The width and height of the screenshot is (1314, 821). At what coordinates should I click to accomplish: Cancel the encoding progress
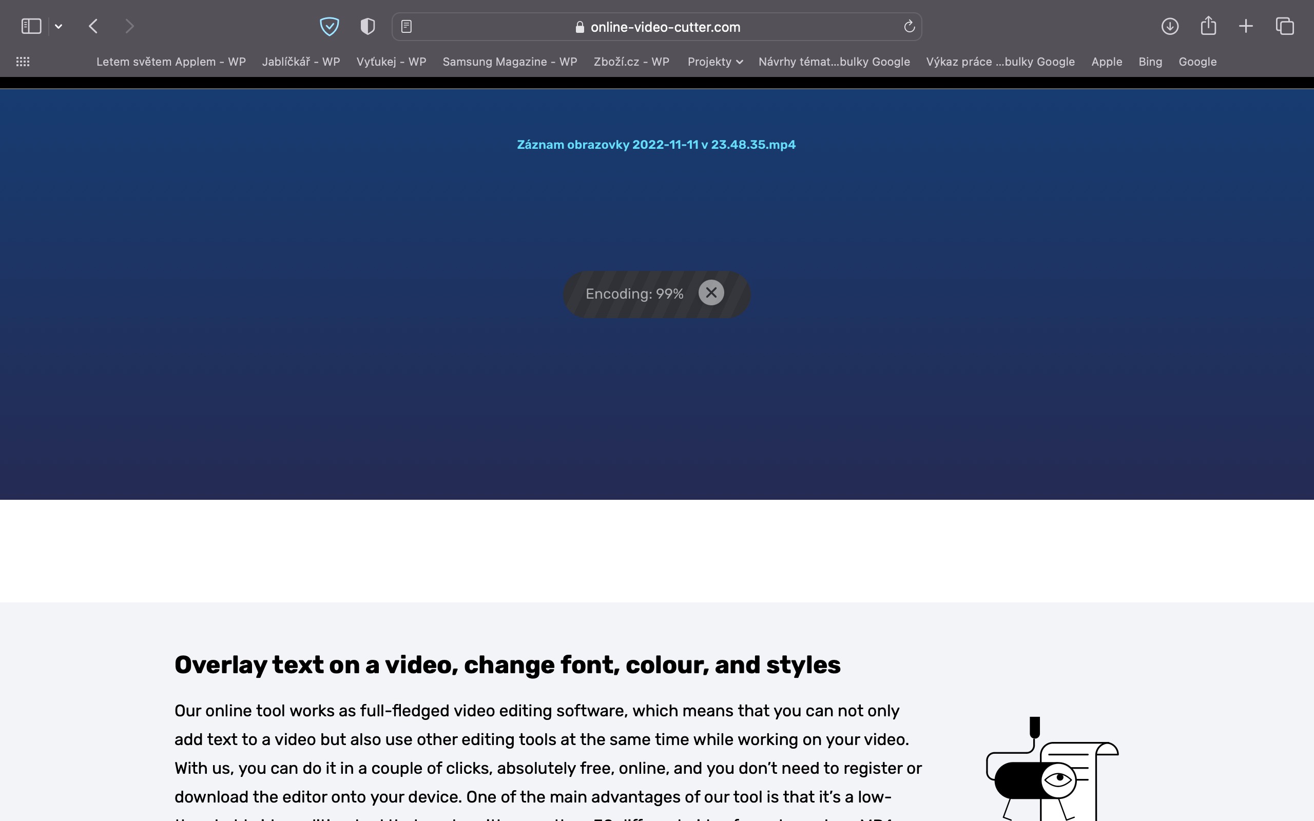point(711,293)
